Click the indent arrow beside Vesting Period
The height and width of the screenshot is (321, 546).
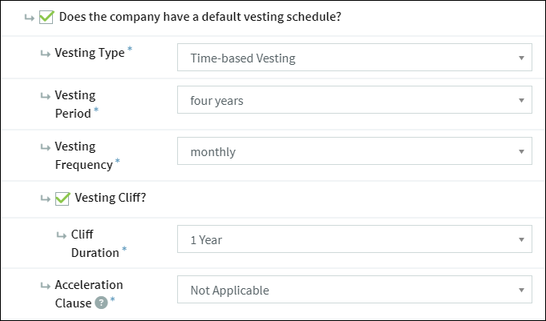click(45, 96)
